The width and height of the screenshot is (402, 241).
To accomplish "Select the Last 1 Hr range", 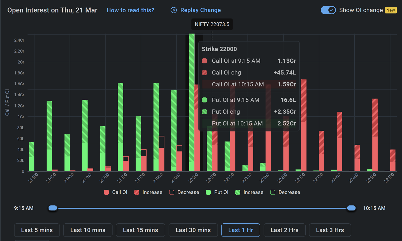I will pyautogui.click(x=241, y=230).
